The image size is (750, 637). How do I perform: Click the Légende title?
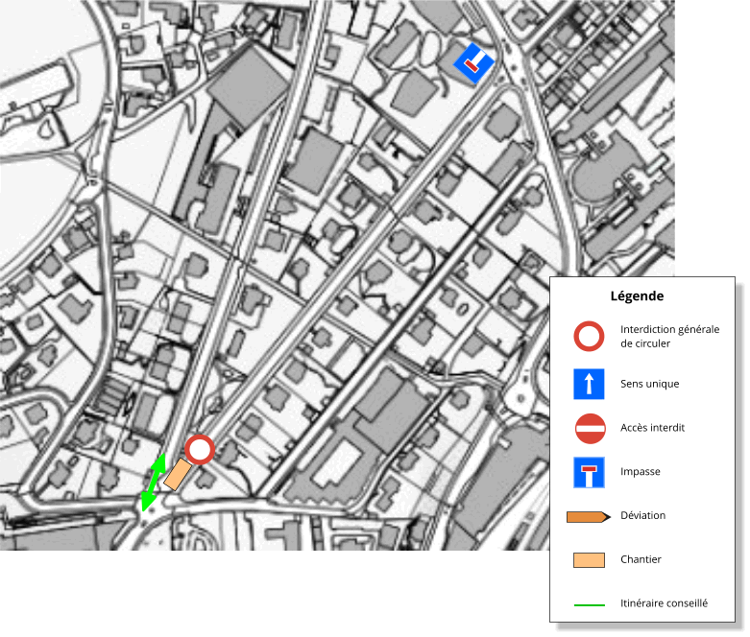(x=637, y=296)
